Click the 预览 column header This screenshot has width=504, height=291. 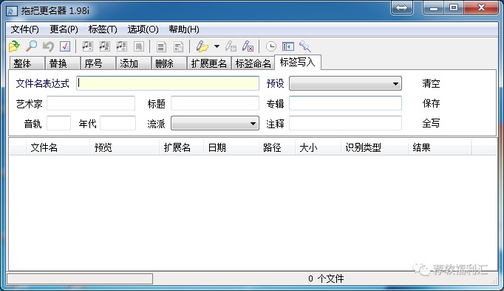click(x=125, y=148)
